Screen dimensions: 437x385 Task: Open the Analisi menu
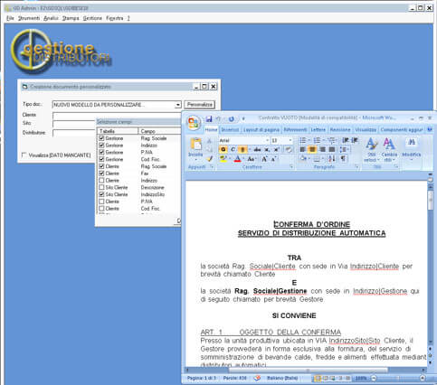pos(51,18)
